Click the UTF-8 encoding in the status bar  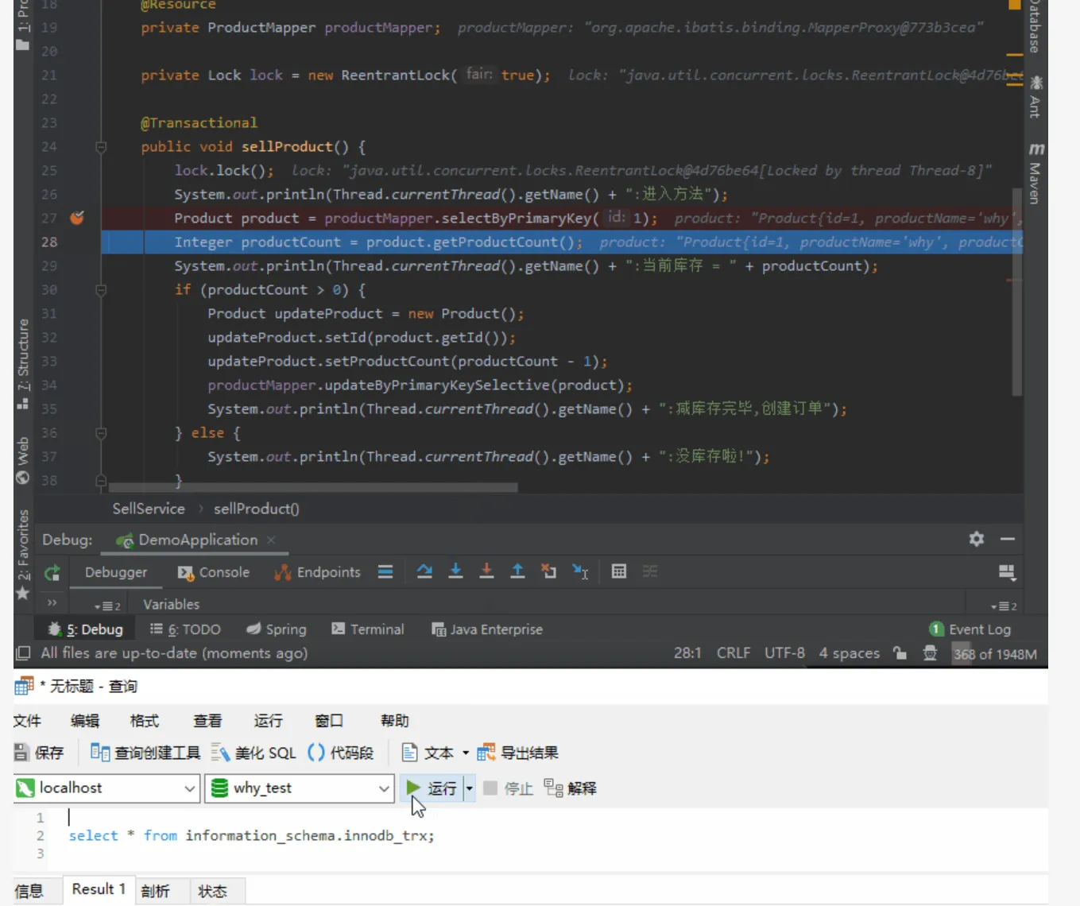[784, 653]
